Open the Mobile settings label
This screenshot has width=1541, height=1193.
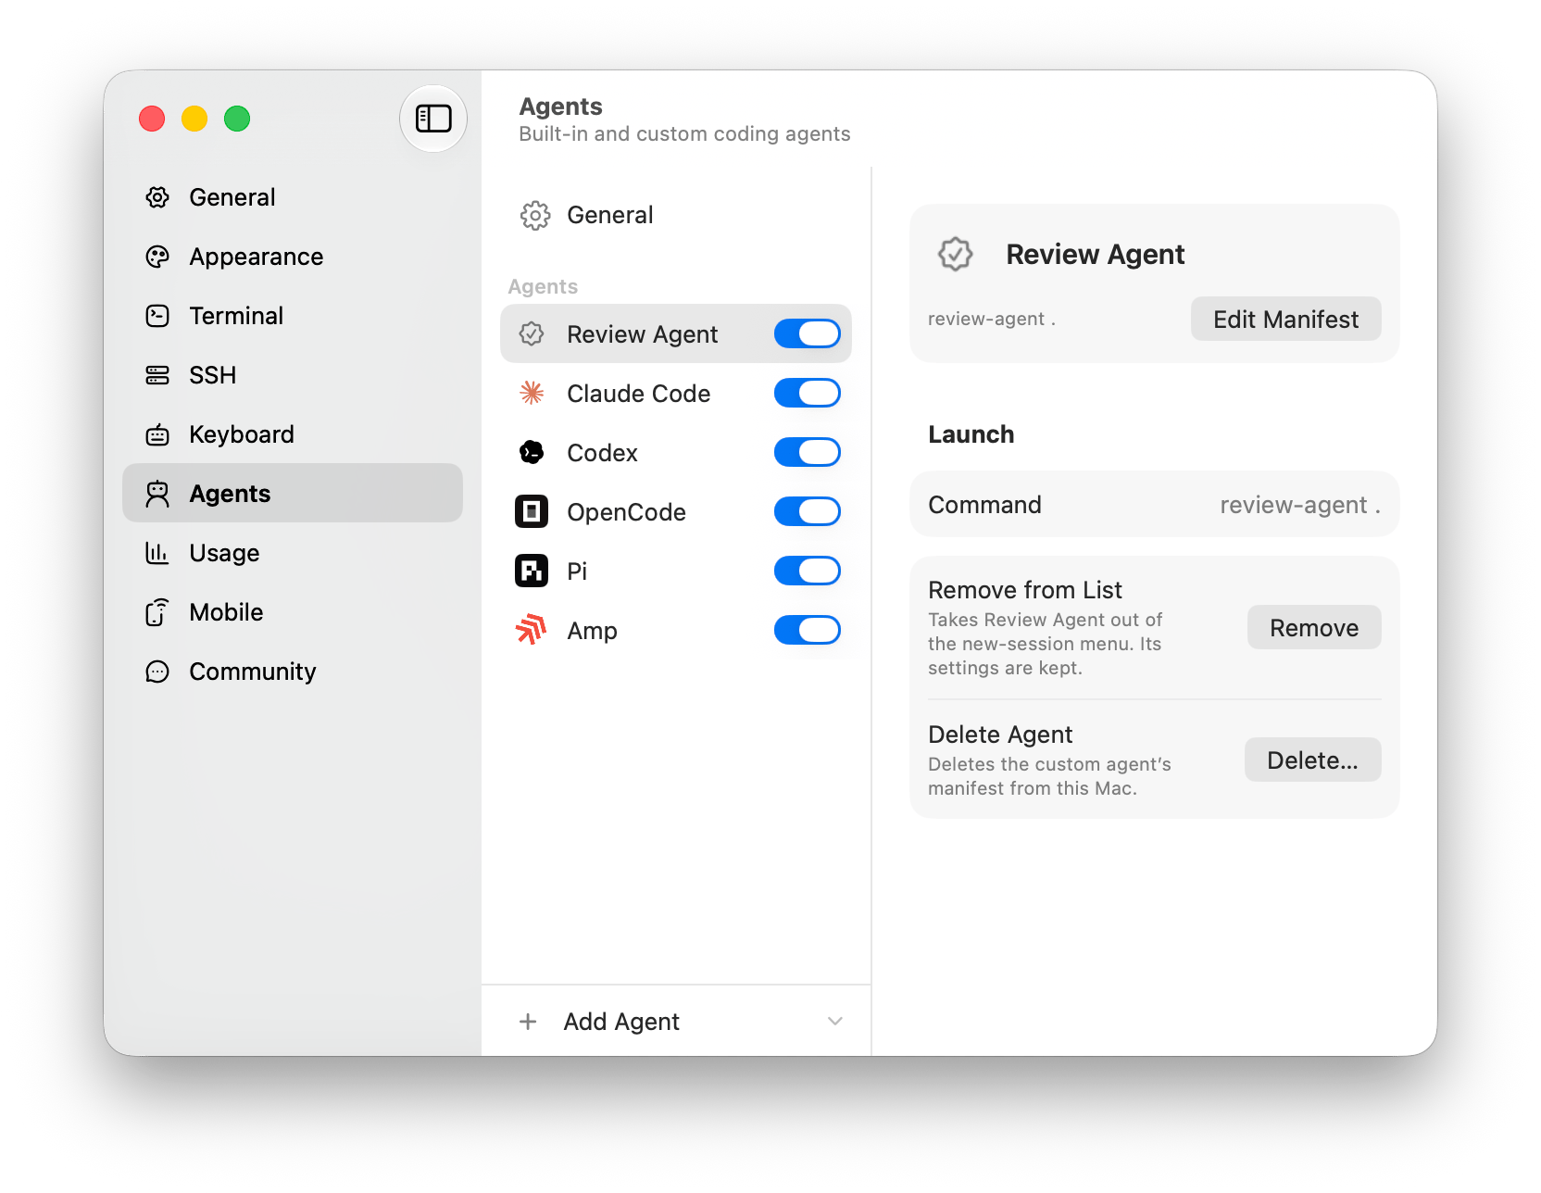[x=226, y=612]
